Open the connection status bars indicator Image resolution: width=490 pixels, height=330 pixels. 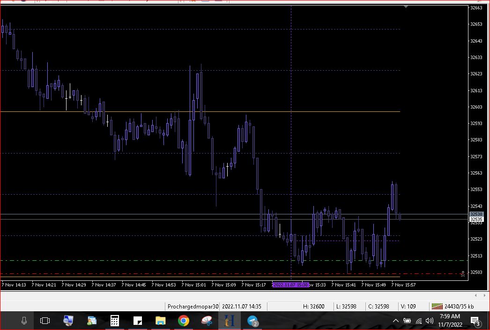437,307
